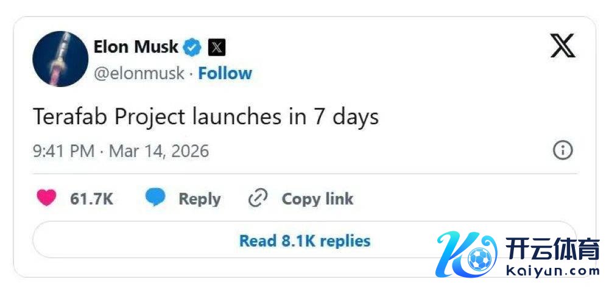The width and height of the screenshot is (609, 291).
Task: Click the chain link icon
Action: pyautogui.click(x=258, y=198)
